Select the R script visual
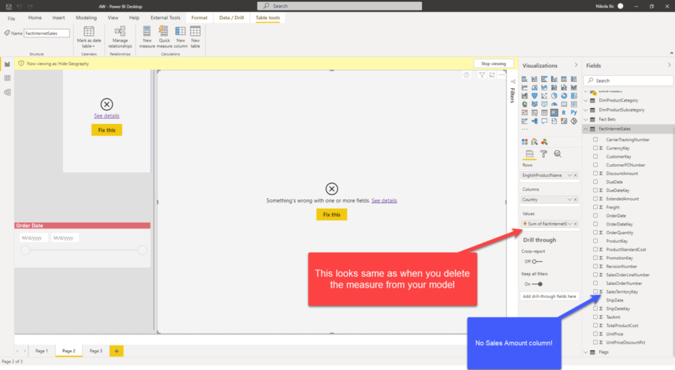Image resolution: width=675 pixels, height=370 pixels. coord(564,112)
